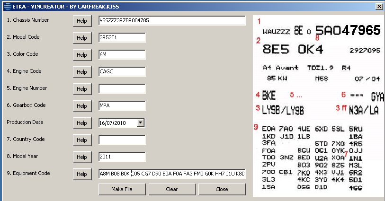Click Help button for Model Code
385x201 pixels.
click(x=82, y=38)
